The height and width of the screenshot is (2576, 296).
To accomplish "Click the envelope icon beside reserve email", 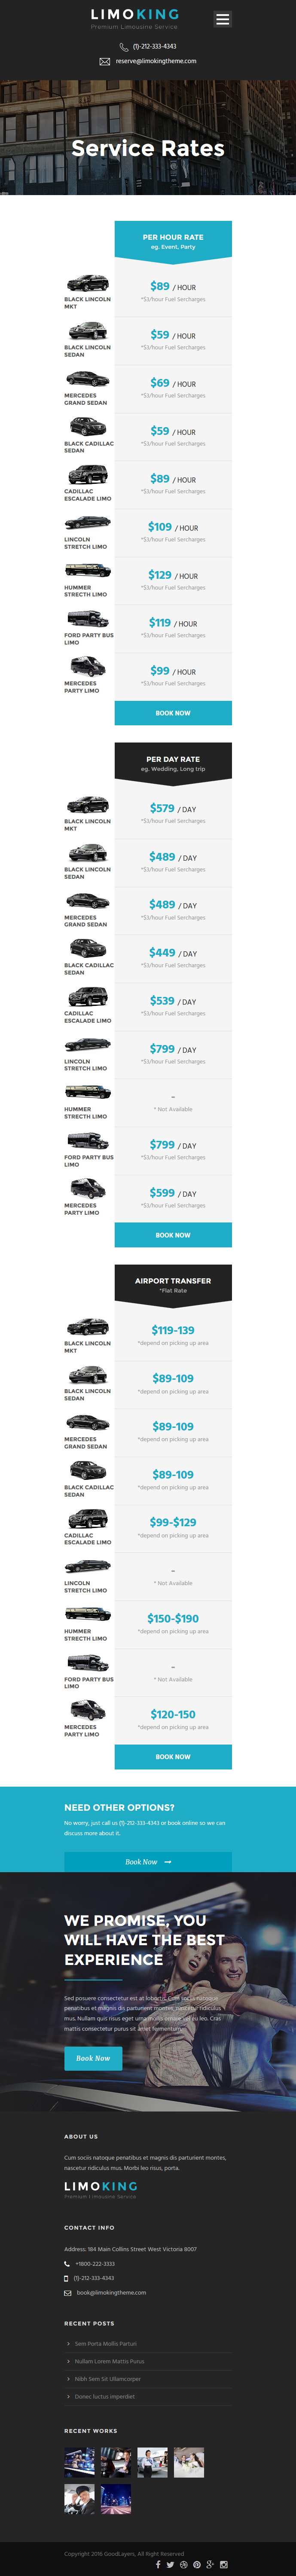I will pos(105,61).
